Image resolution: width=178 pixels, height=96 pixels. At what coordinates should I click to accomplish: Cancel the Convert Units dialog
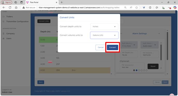tap(101, 47)
